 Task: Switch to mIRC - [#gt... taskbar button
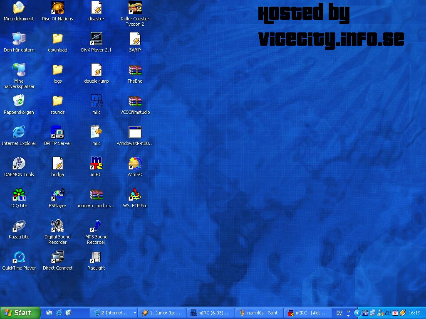coord(308,313)
